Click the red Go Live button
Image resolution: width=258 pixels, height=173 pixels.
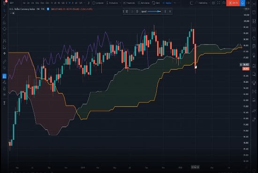(x=233, y=3)
